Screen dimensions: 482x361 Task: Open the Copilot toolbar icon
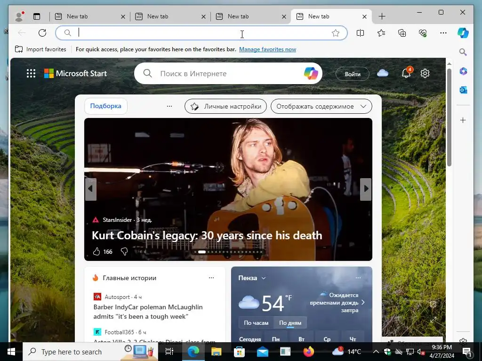[x=463, y=33]
